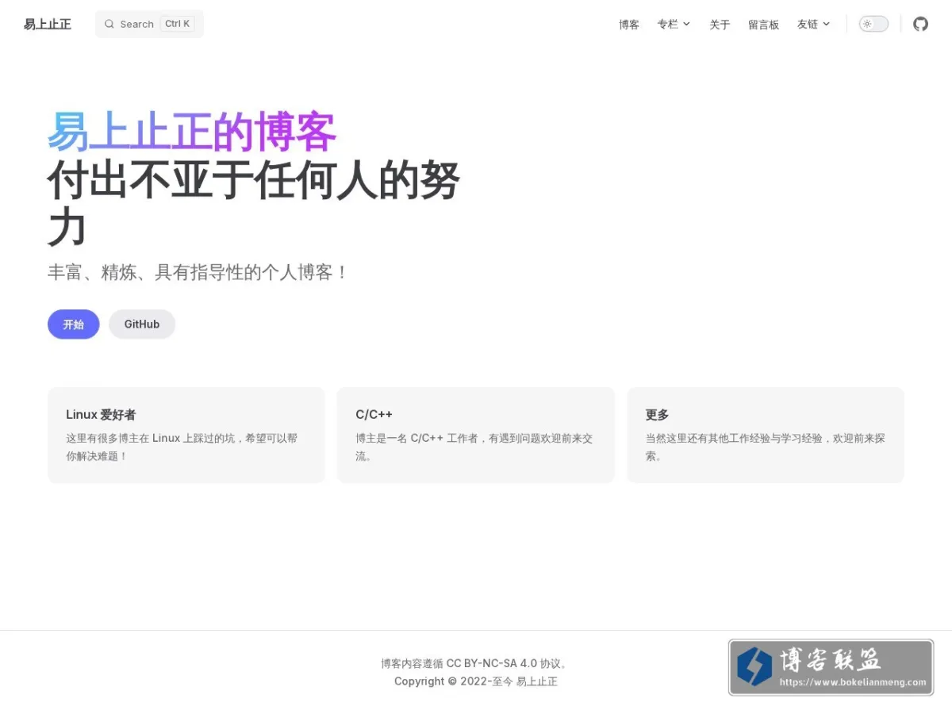Click the 付出不亚于任何人的努力 headline

click(x=254, y=205)
